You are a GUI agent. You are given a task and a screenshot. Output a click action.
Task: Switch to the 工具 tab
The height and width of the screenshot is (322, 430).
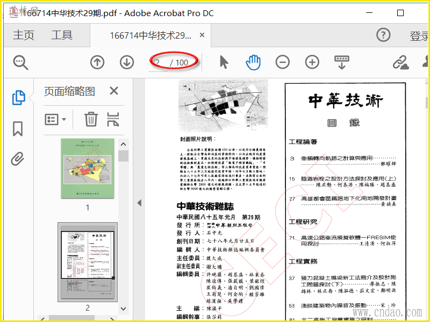62,35
